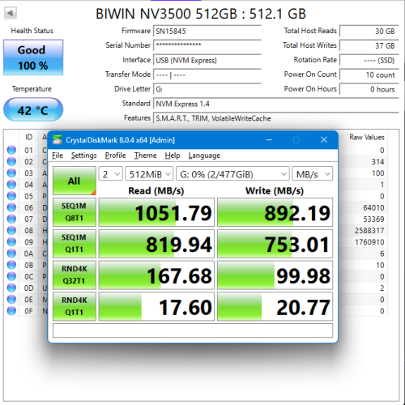
Task: Start the RND4K Q32T1 test
Action: tap(75, 275)
